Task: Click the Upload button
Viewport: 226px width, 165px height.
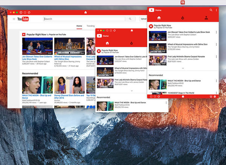Action: 144,19
